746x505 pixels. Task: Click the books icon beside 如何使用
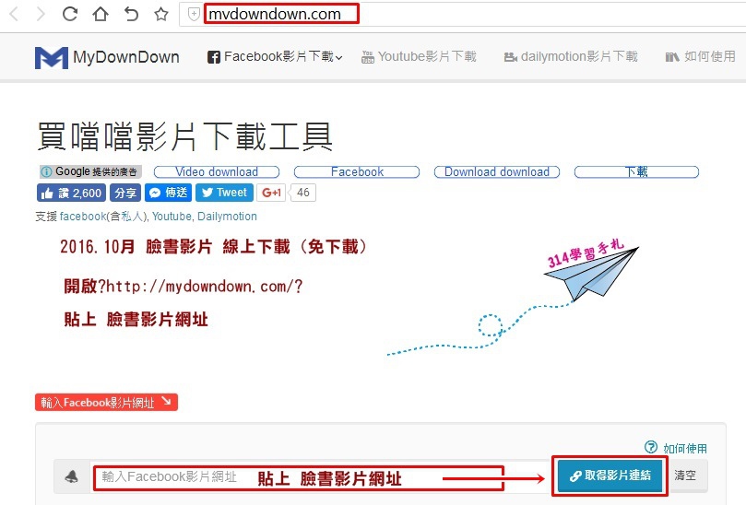pyautogui.click(x=672, y=57)
